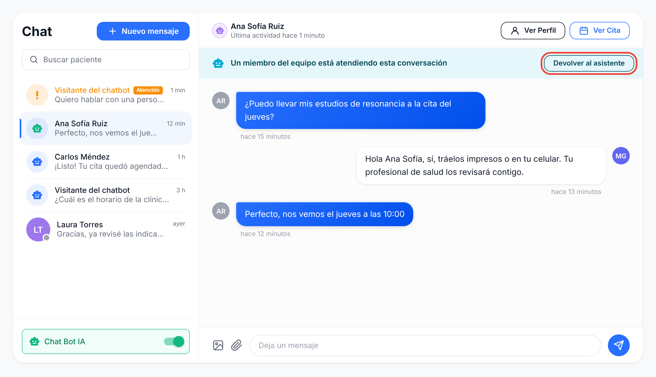Screen dimensions: 656x377
Task: Click the LT avatar of Laura Torres
Action: pyautogui.click(x=38, y=229)
